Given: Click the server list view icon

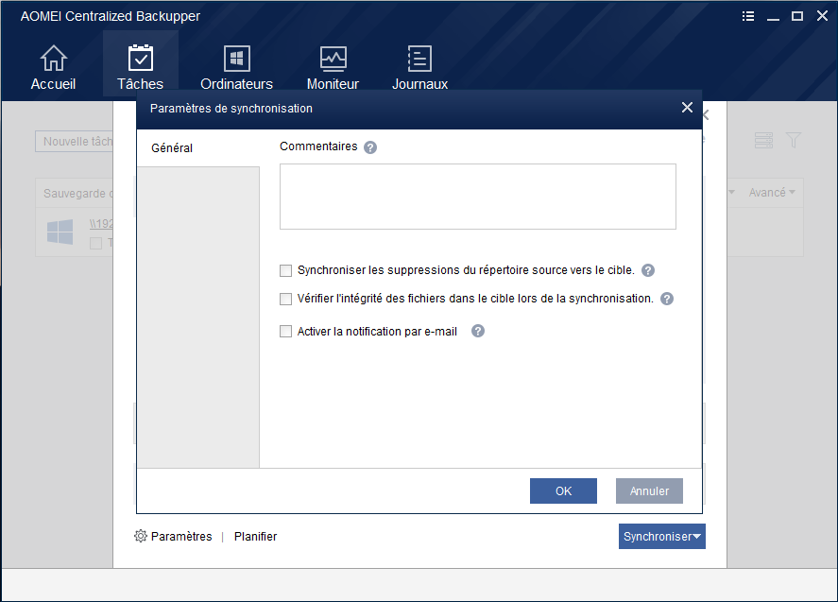Looking at the screenshot, I should 763,140.
